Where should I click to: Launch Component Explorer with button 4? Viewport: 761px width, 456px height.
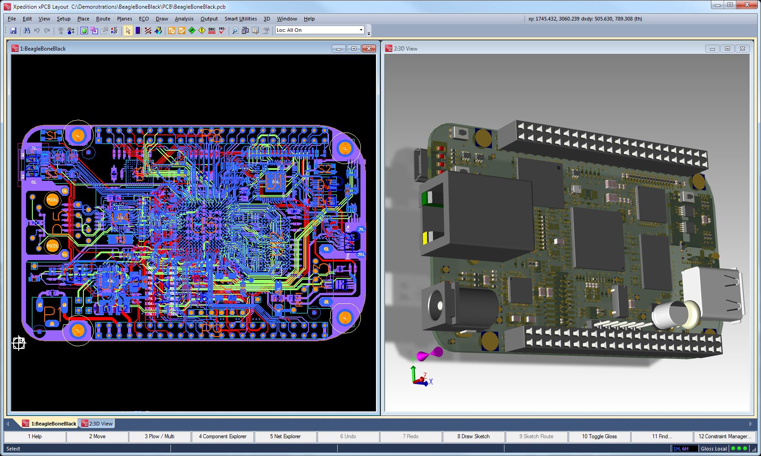pos(222,436)
